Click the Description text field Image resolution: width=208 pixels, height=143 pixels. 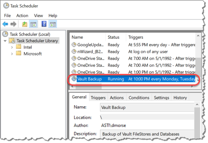(147, 134)
